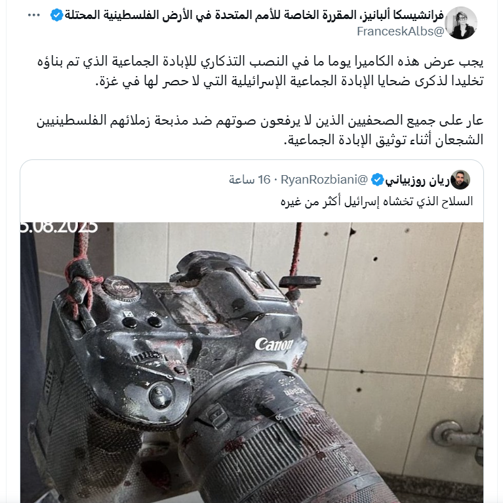Open the quoted post text السلاح الذي تخشاه إسرائيل
This screenshot has width=503, height=503.
point(376,201)
